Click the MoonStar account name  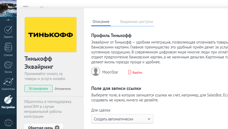[x=110, y=72]
